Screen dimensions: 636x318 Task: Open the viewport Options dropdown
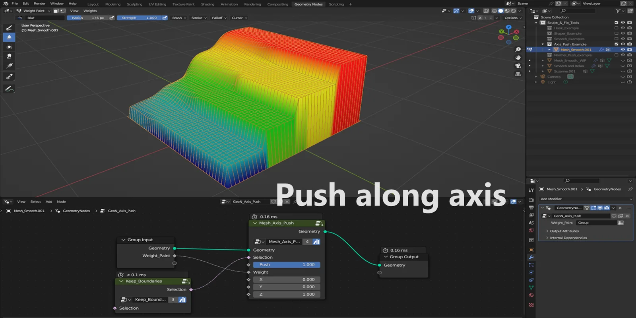(x=513, y=18)
